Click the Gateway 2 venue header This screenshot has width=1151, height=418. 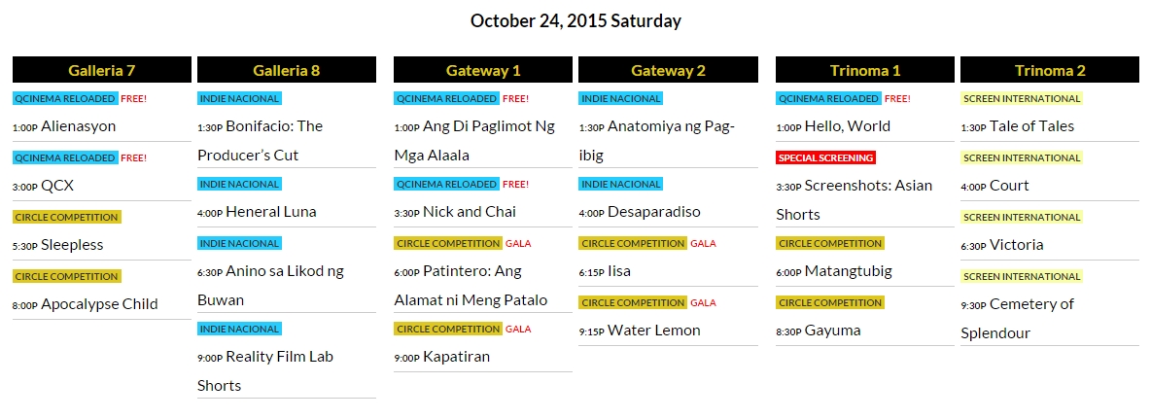(668, 70)
